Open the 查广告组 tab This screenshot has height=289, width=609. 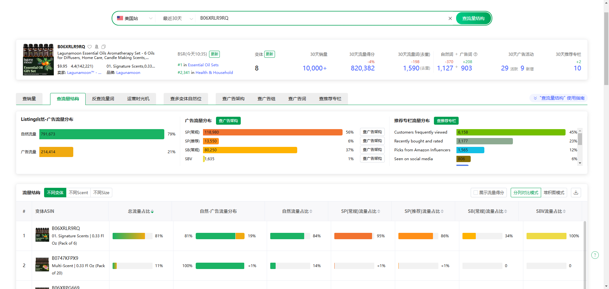(266, 99)
